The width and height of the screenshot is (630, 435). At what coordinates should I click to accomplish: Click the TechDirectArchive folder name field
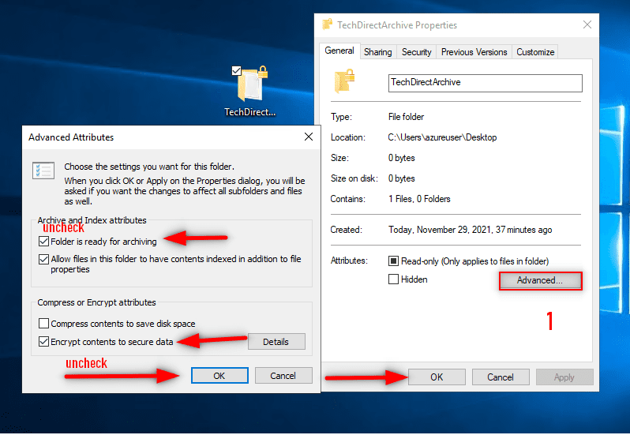(485, 82)
